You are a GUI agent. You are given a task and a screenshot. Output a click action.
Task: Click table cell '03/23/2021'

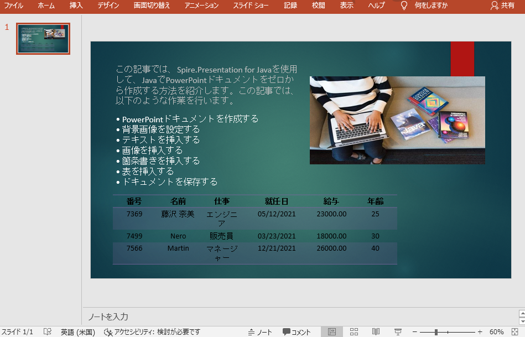pyautogui.click(x=277, y=236)
